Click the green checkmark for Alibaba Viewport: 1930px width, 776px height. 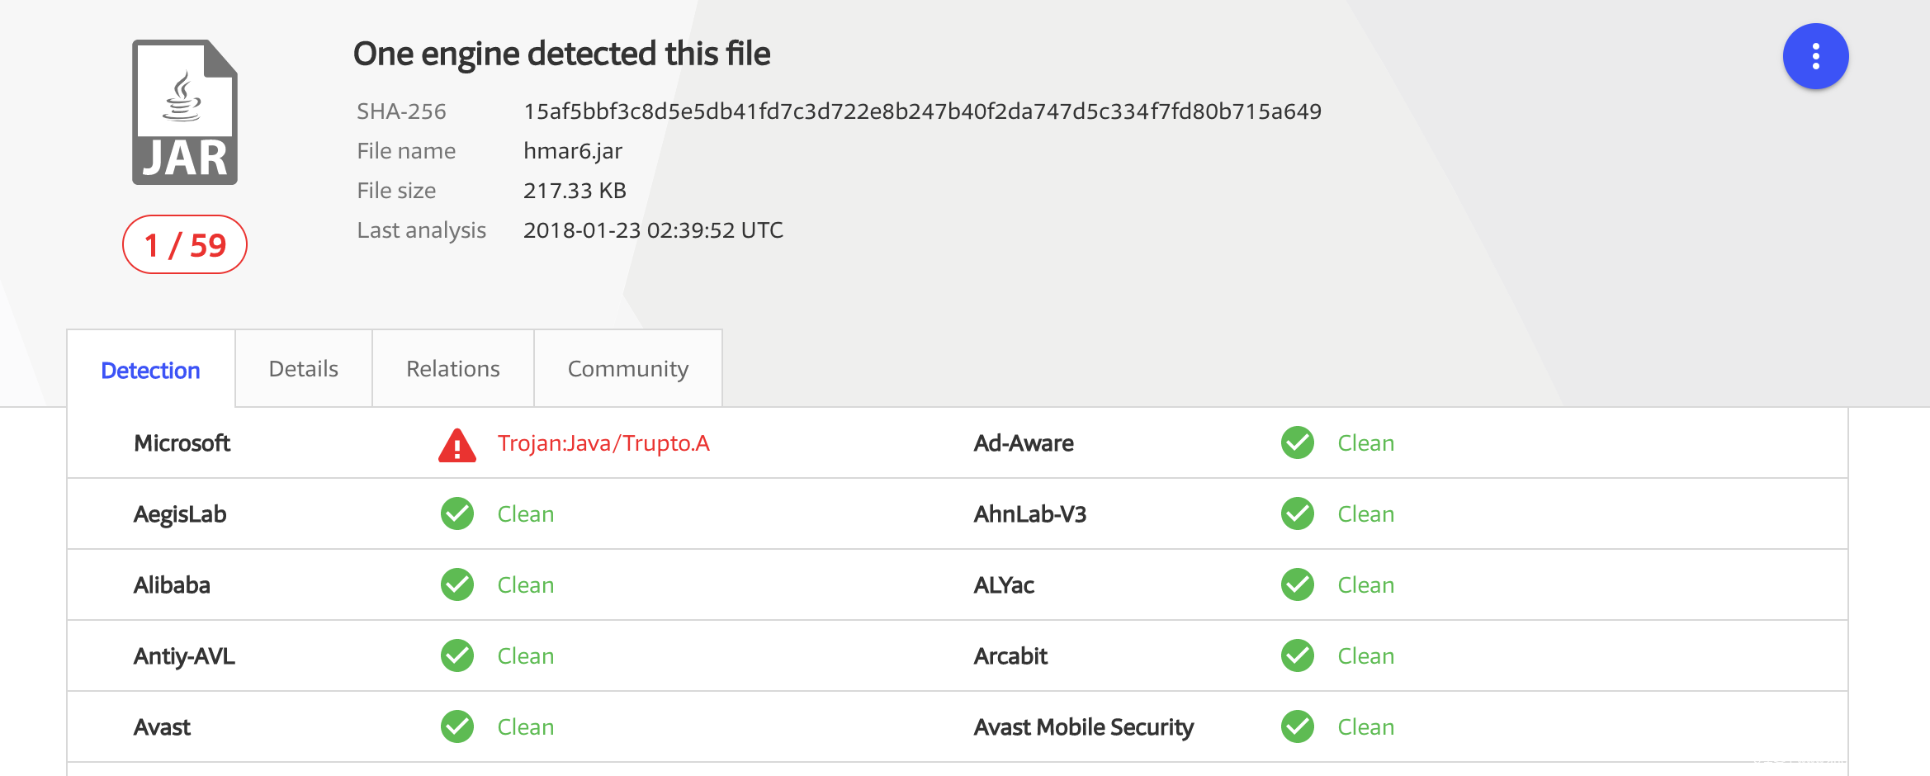(x=456, y=584)
